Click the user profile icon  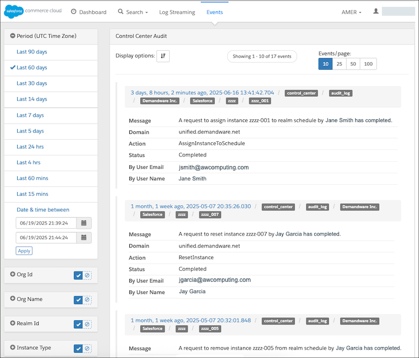pyautogui.click(x=376, y=11)
